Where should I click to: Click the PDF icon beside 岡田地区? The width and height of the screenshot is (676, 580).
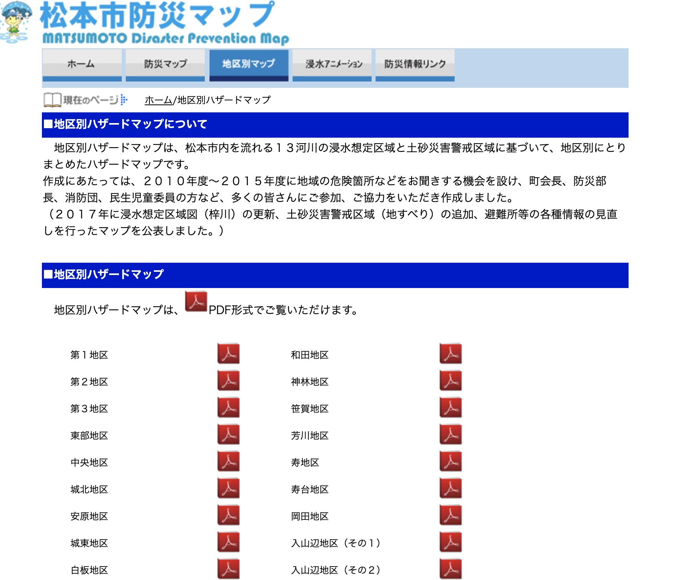click(x=451, y=515)
